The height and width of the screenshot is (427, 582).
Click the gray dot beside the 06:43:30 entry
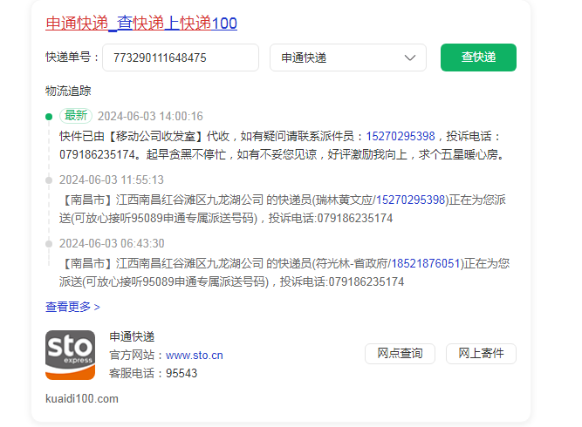click(49, 244)
